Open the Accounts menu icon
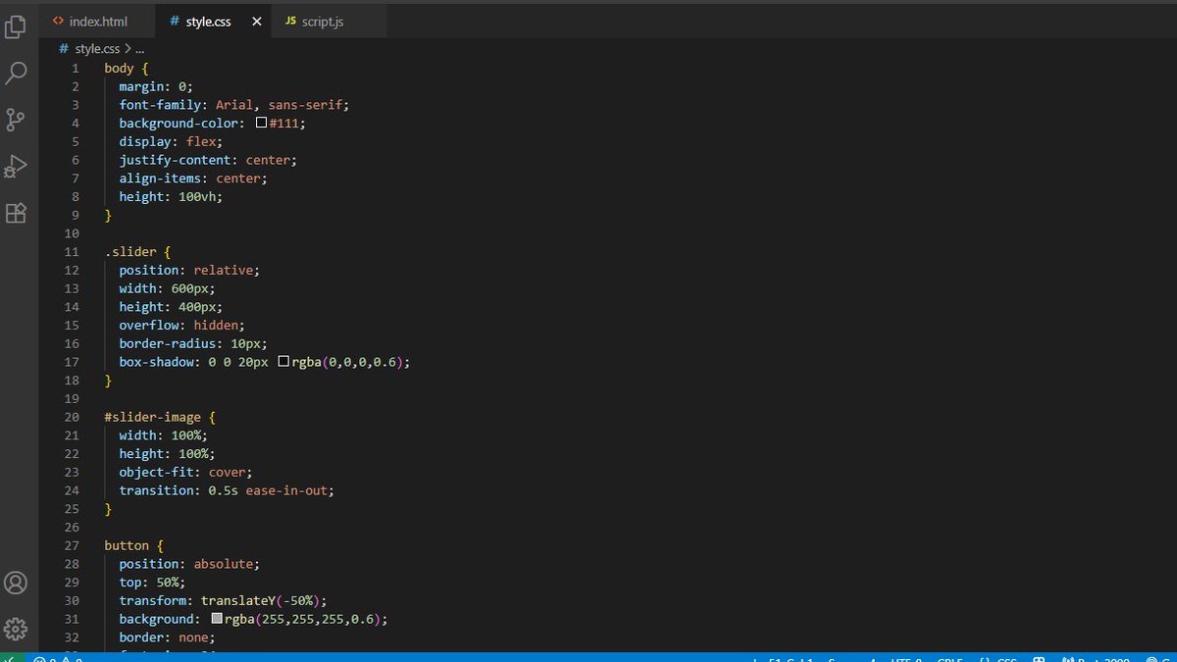 coord(16,583)
